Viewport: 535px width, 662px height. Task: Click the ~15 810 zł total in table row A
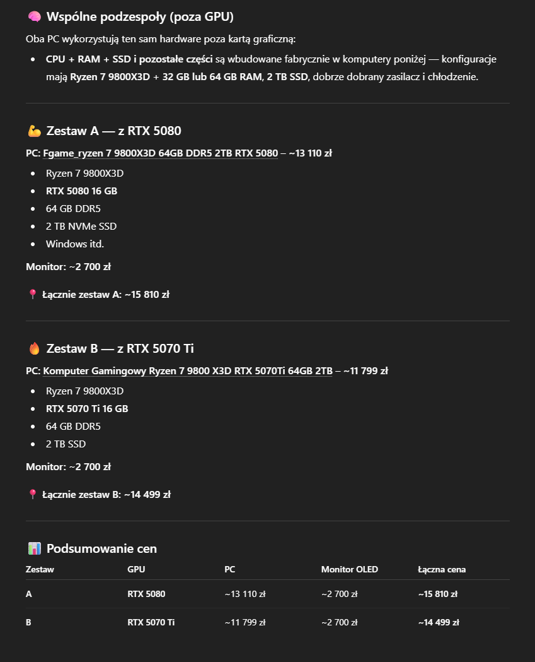(437, 594)
